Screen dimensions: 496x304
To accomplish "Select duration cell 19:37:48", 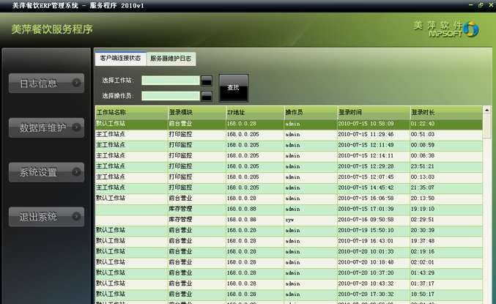I will pyautogui.click(x=422, y=241).
